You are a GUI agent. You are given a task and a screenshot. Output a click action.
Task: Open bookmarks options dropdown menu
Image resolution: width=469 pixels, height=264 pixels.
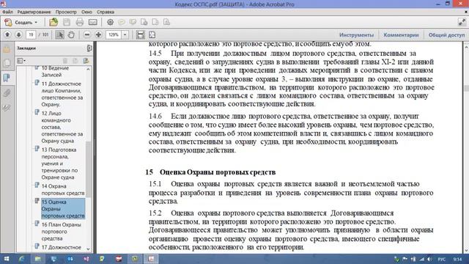click(x=21, y=61)
